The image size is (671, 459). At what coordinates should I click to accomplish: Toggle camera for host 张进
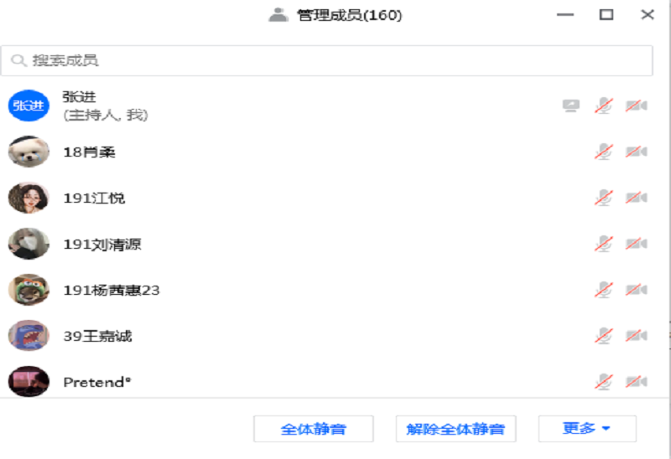pos(637,106)
